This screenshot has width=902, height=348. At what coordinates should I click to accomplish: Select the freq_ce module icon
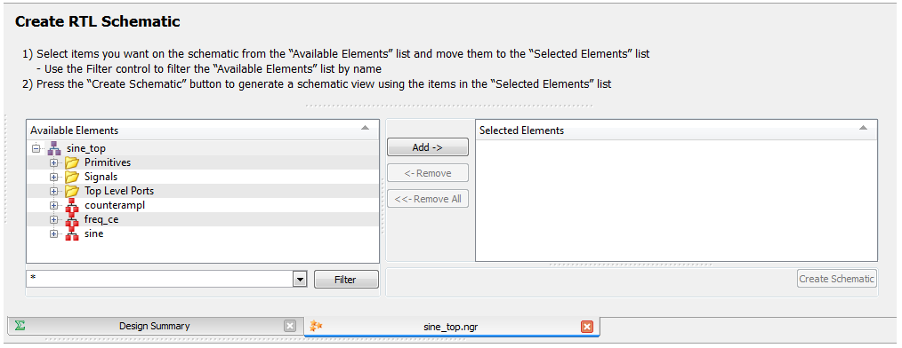71,220
